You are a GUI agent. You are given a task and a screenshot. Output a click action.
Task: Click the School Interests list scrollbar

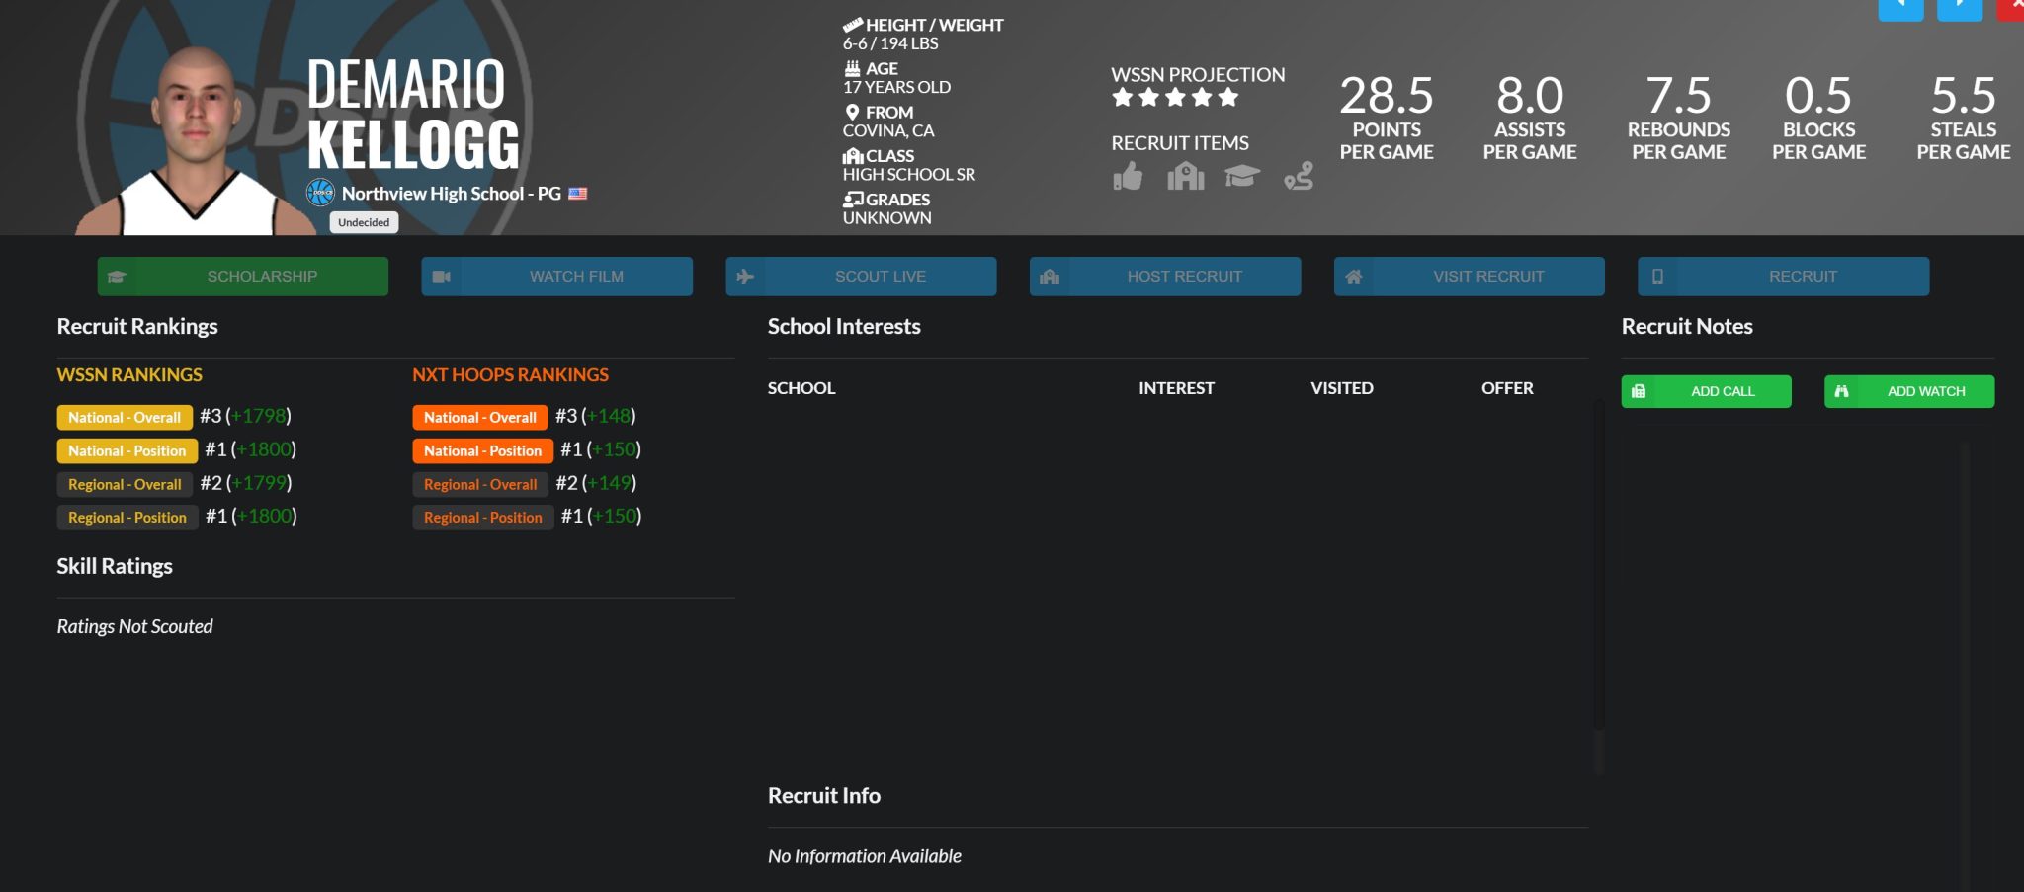pos(1598,583)
